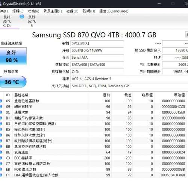Click raw value 000000000024

[x=173, y=152]
